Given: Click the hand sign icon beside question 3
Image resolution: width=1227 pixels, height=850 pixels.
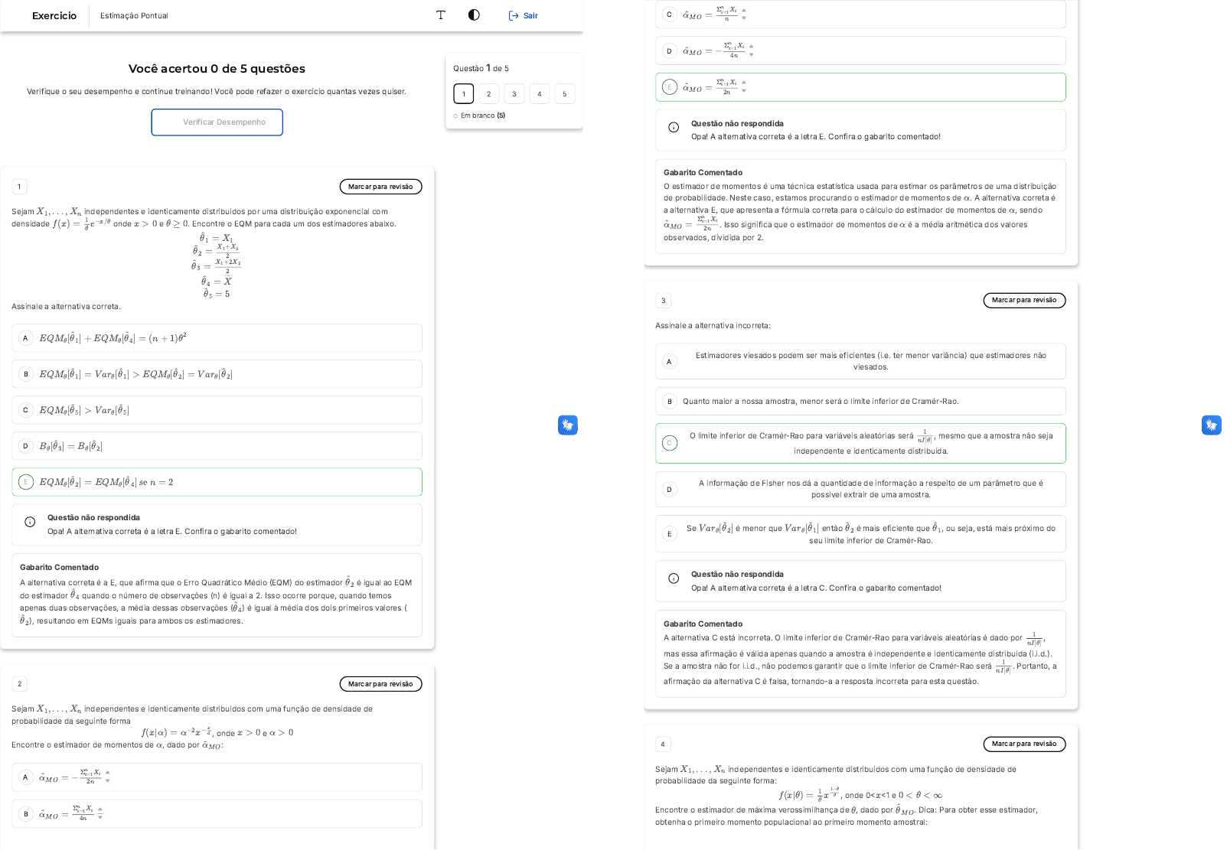Looking at the screenshot, I should (1211, 425).
